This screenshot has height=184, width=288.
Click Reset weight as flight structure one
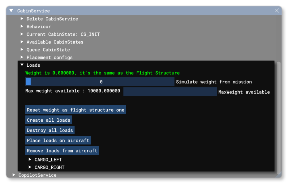click(75, 110)
